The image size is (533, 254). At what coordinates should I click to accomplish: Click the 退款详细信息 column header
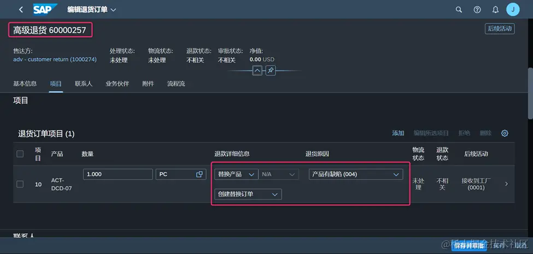click(232, 154)
